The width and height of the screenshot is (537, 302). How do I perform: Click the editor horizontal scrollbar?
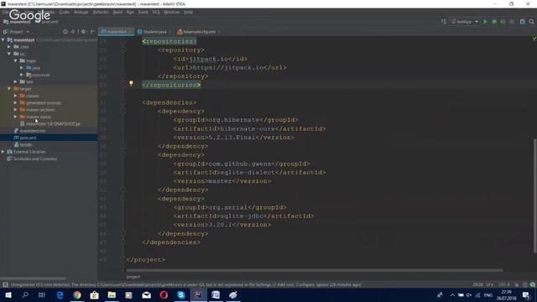tap(315, 270)
